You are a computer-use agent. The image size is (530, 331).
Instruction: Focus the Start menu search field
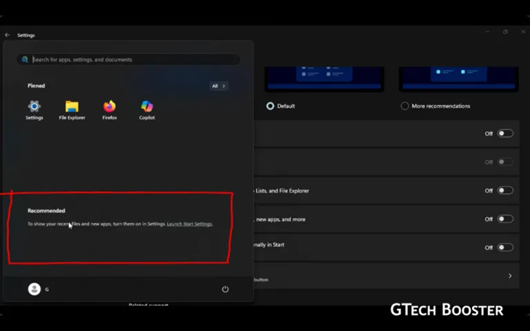coord(128,59)
